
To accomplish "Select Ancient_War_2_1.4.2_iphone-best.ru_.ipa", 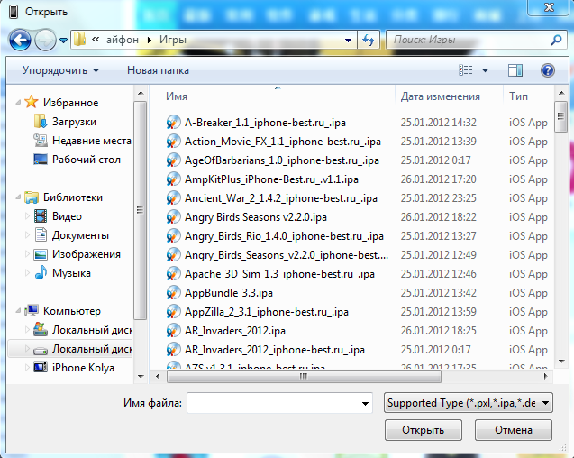I will click(x=281, y=198).
